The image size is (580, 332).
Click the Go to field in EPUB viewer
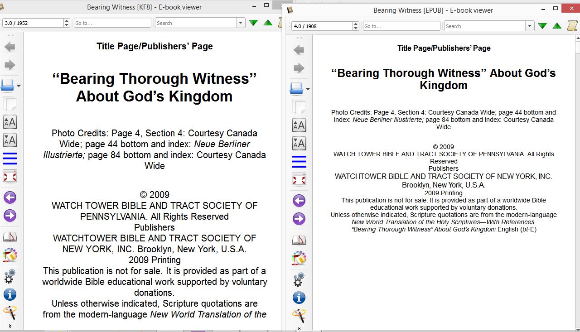pos(401,26)
